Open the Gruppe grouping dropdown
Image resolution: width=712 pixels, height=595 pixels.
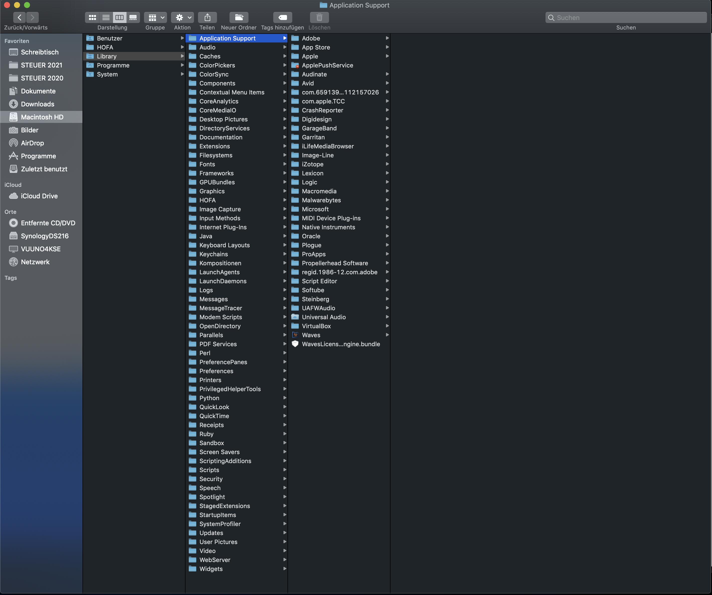[155, 17]
